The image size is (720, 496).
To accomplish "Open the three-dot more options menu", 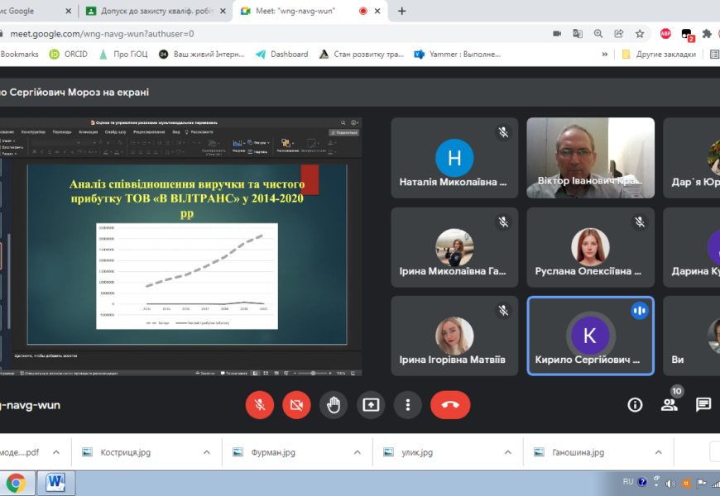I will (x=408, y=404).
